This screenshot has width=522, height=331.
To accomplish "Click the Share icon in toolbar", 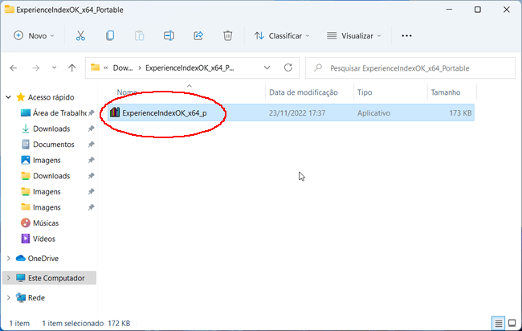I will tap(198, 36).
